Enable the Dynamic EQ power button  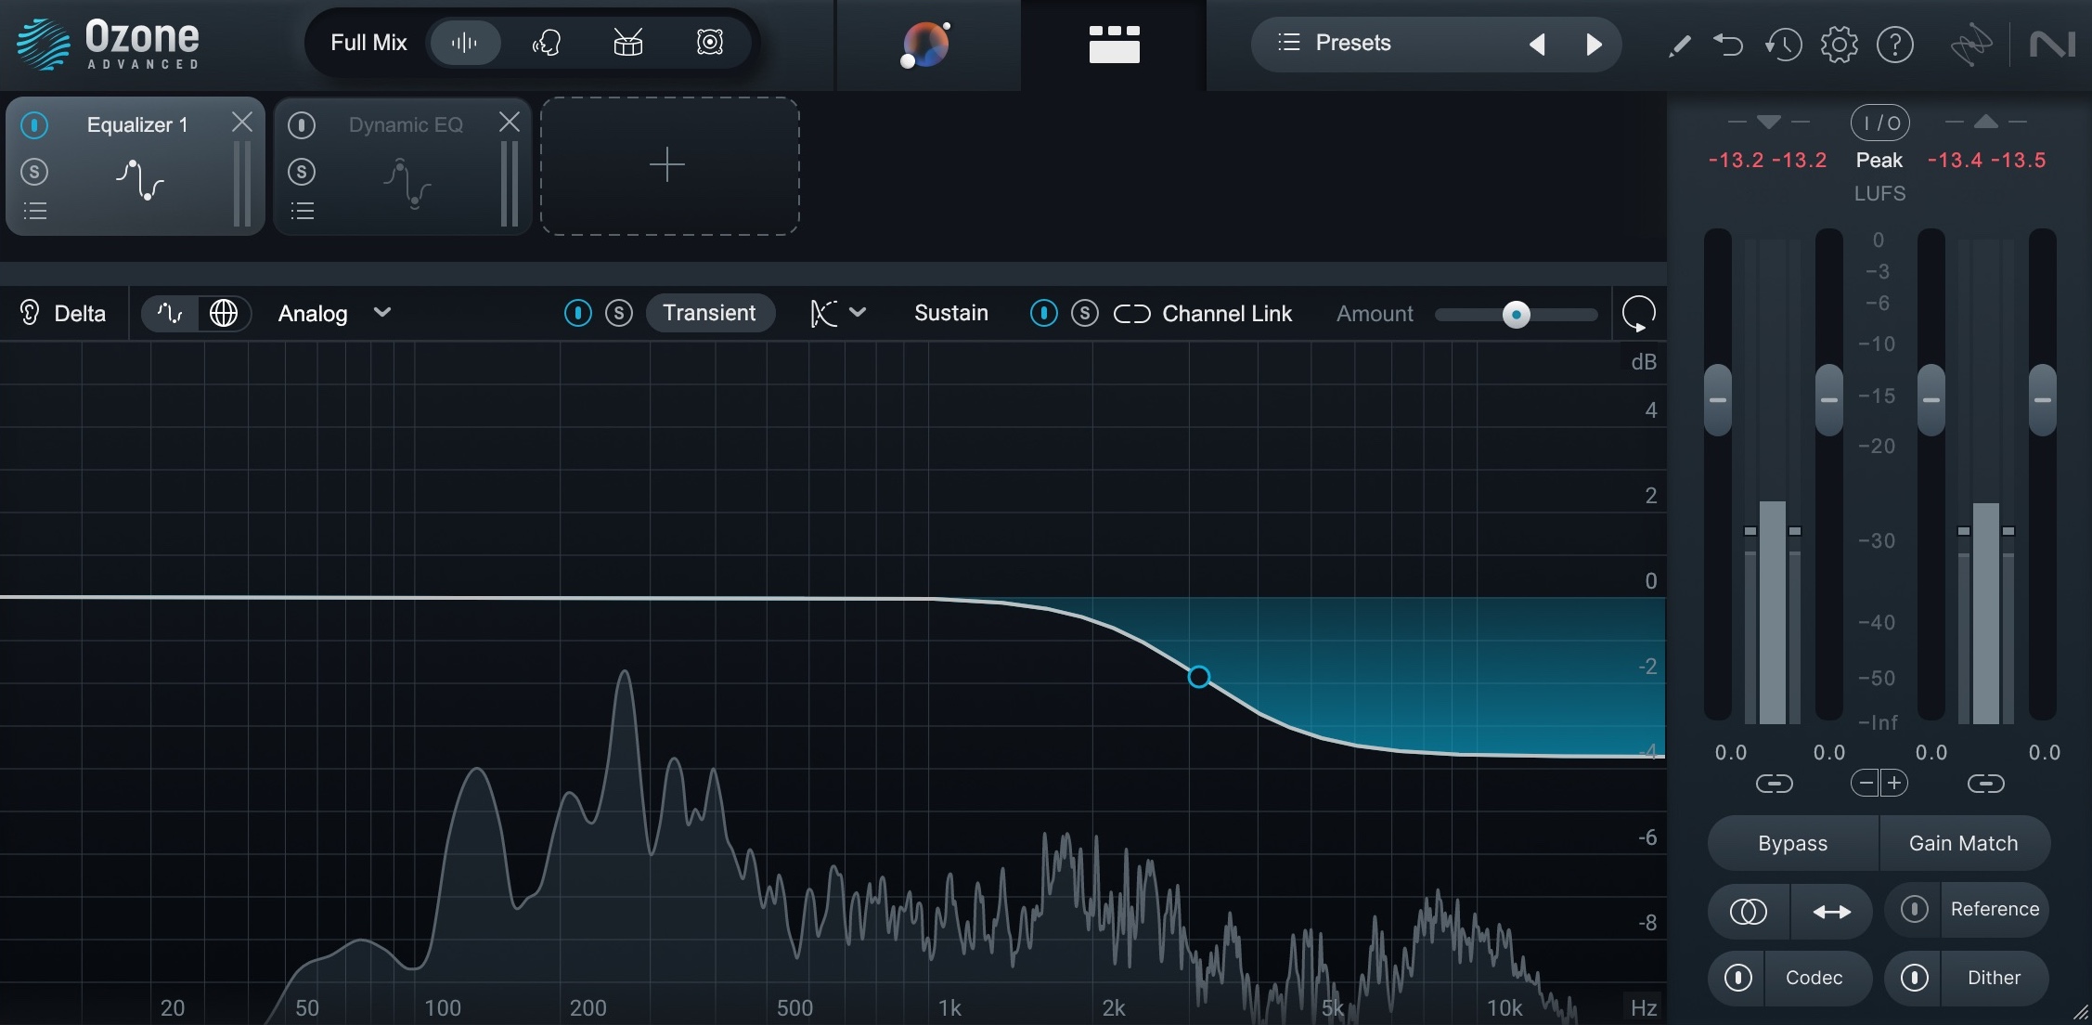tap(302, 124)
